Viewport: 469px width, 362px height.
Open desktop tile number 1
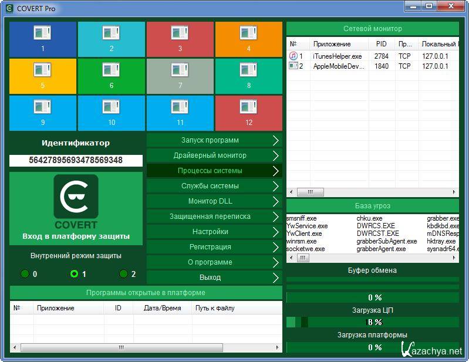tap(43, 39)
